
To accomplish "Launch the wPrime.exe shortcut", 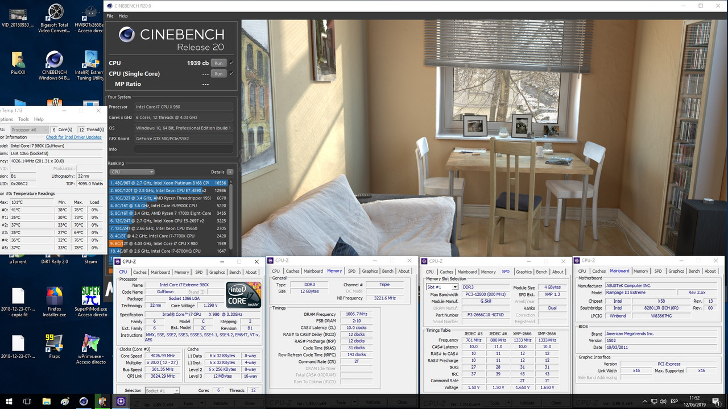I will (91, 349).
